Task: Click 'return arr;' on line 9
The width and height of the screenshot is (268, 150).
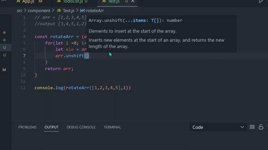Action: [59, 68]
